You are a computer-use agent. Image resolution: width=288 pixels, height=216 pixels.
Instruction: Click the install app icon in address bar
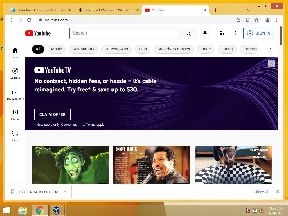pos(238,20)
